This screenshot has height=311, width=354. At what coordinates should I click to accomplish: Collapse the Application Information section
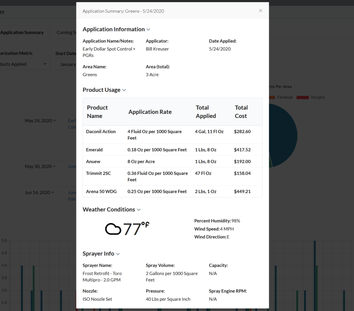pyautogui.click(x=148, y=30)
